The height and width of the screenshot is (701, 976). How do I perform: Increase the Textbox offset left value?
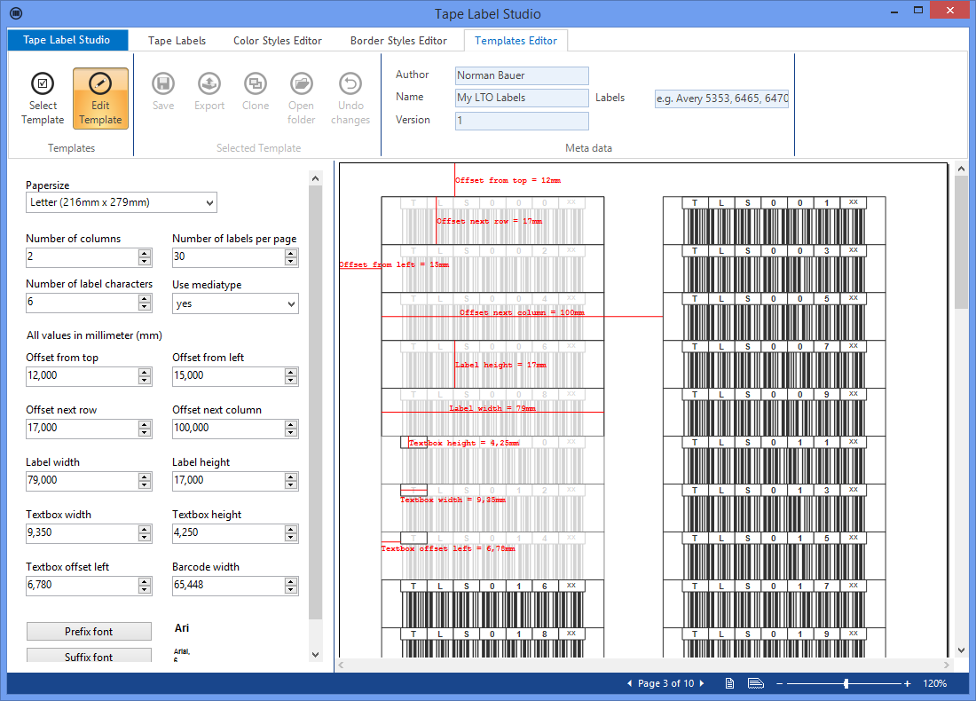145,581
